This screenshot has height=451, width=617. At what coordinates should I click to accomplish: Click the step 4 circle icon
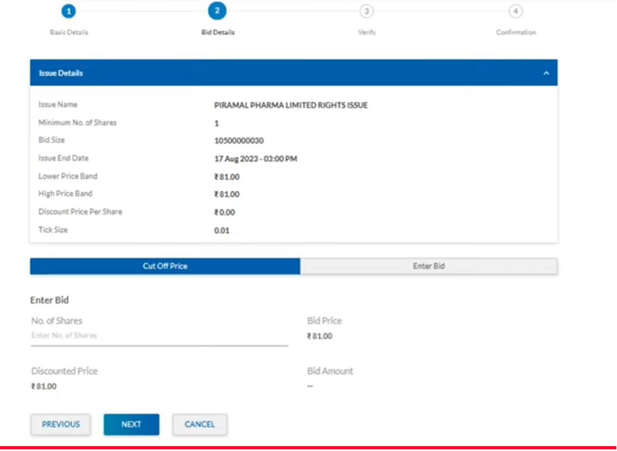point(516,11)
